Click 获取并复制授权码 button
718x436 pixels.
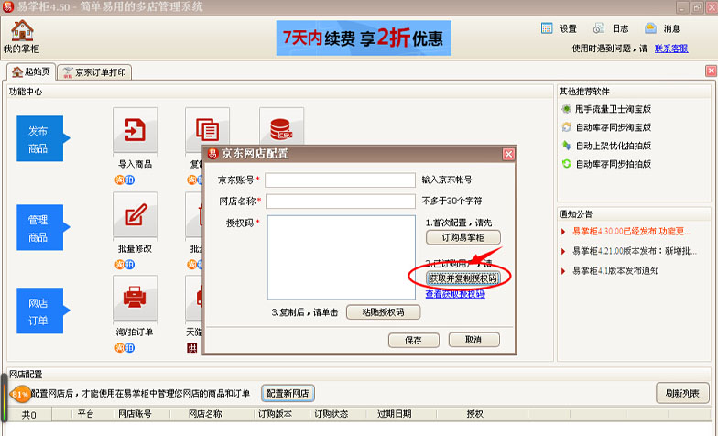[463, 278]
